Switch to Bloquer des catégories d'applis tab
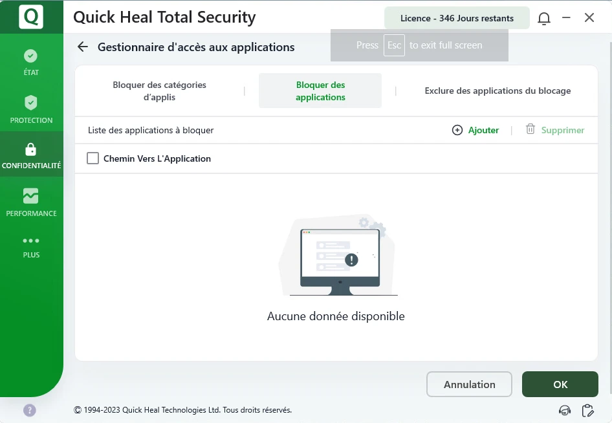612x423 pixels. pyautogui.click(x=159, y=91)
